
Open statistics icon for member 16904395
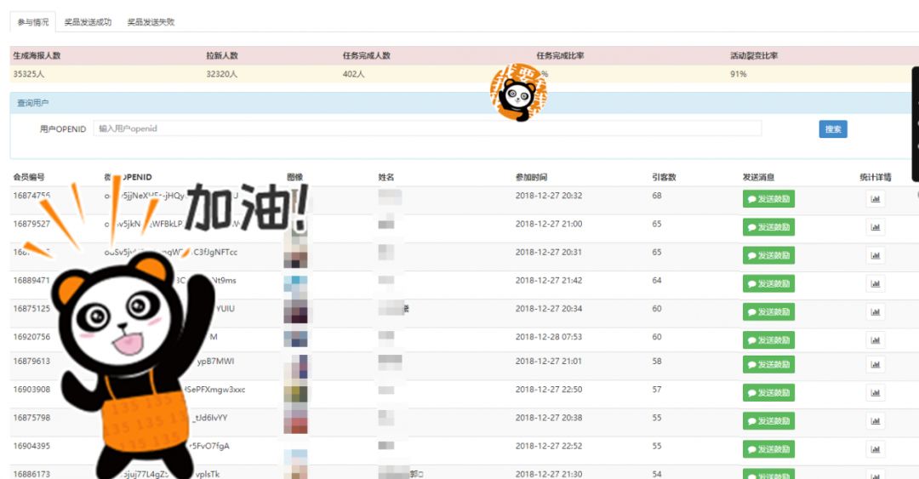[875, 448]
